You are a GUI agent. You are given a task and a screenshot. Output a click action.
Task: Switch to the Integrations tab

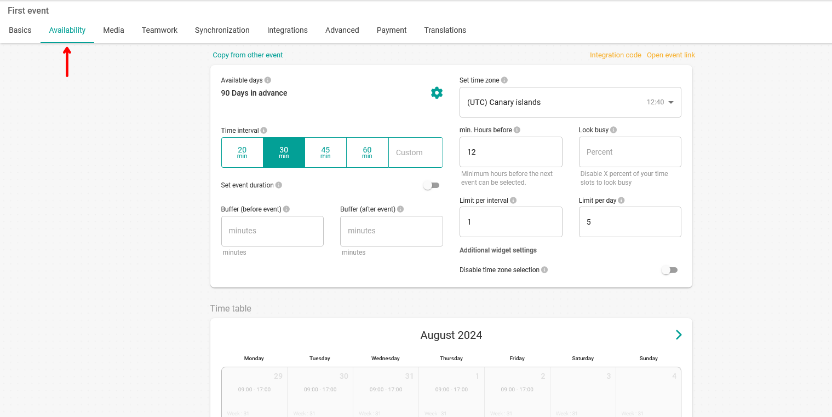(x=288, y=30)
